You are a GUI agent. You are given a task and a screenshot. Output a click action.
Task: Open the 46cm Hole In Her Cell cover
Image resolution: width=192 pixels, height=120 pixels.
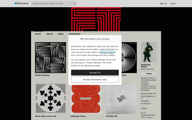coord(51,99)
